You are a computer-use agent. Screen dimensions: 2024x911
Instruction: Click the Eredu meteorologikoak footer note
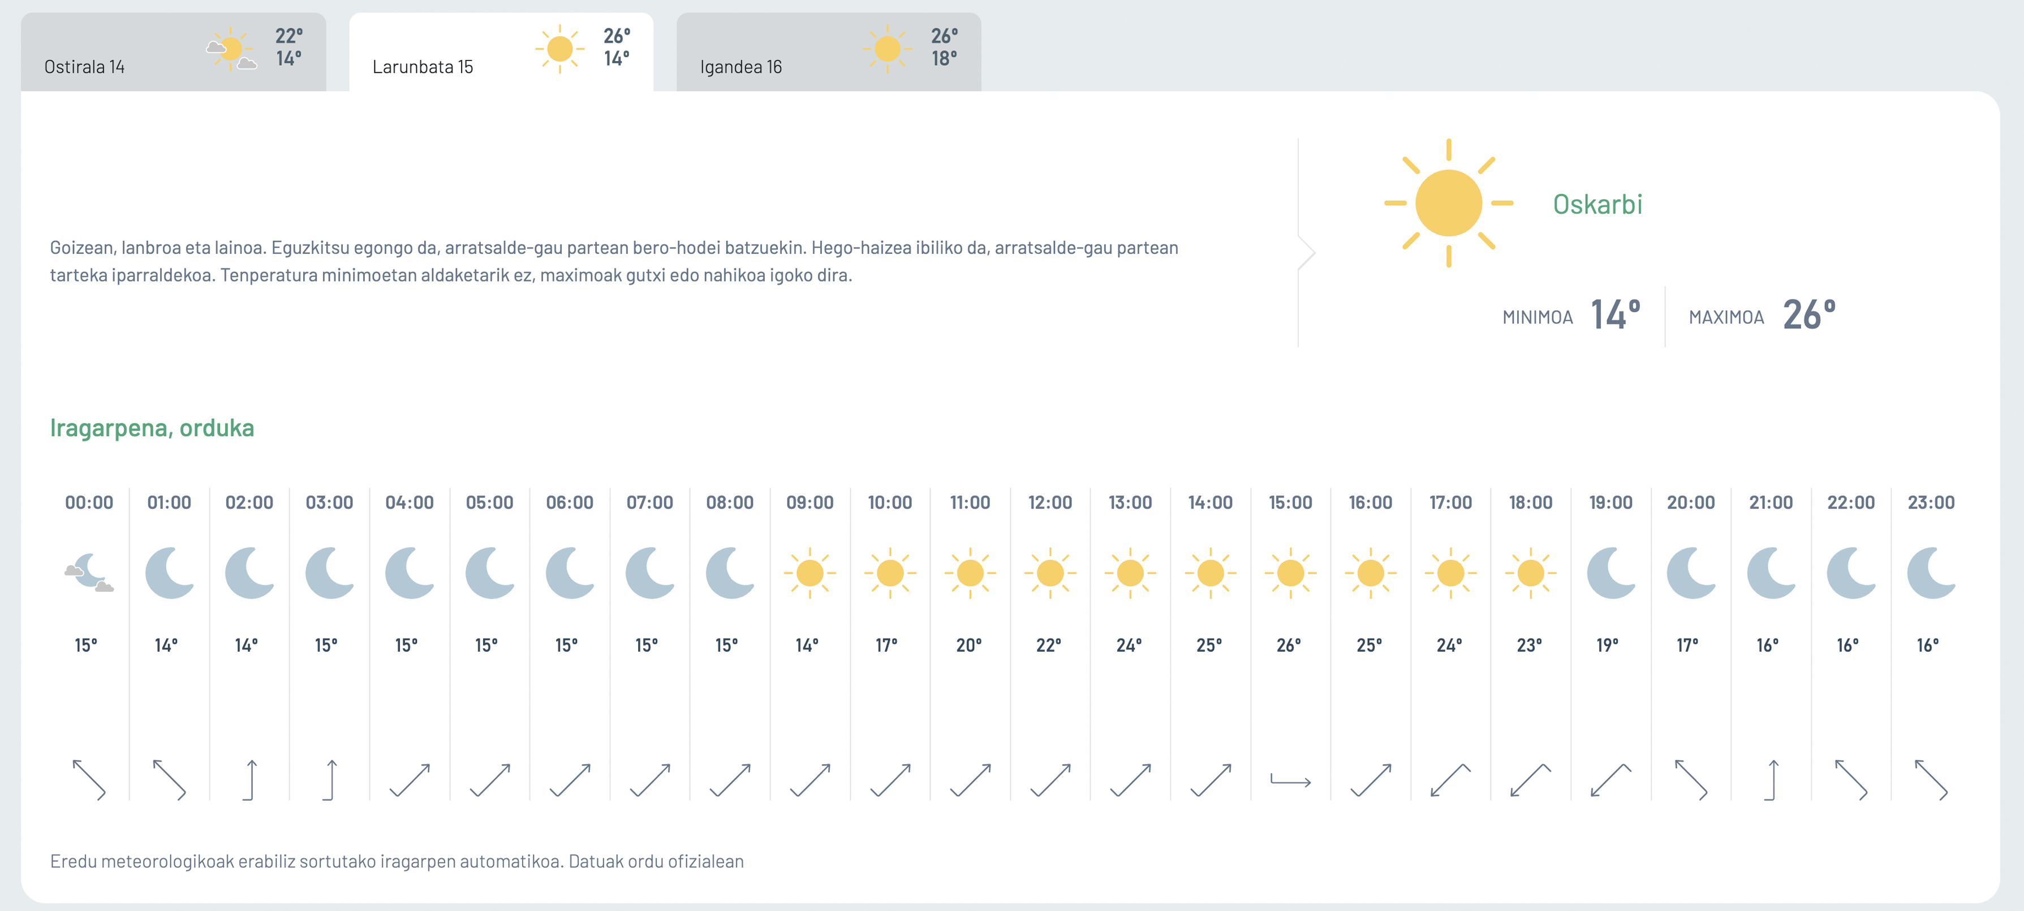[x=397, y=861]
